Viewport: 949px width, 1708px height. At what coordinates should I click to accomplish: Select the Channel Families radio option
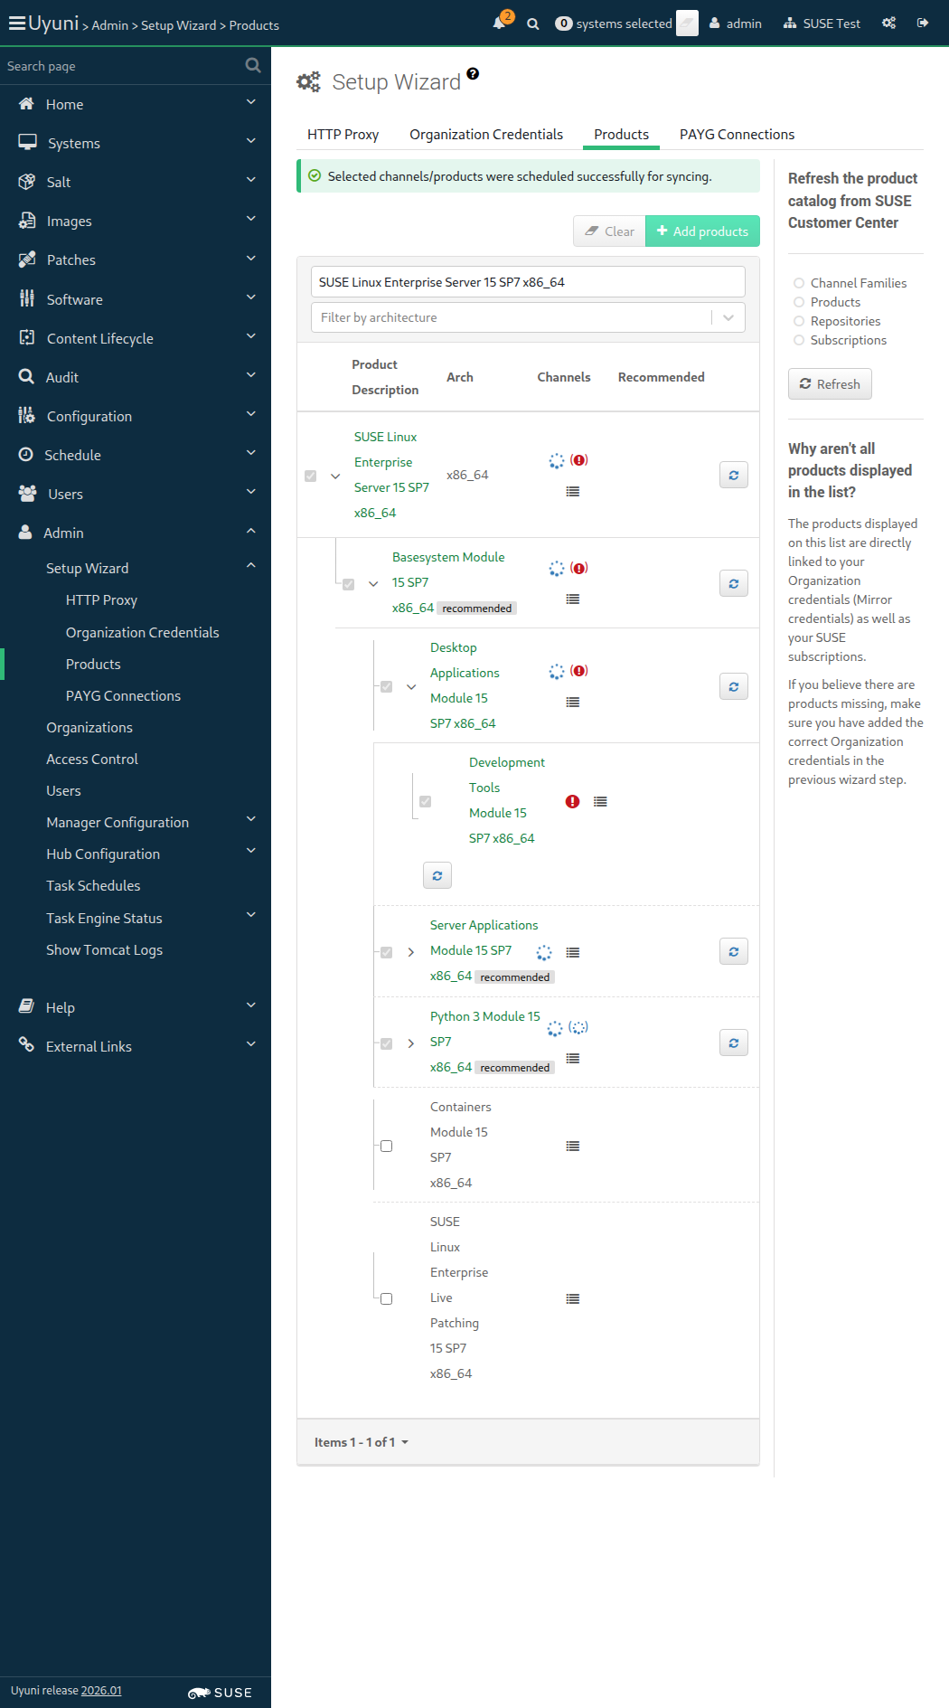[799, 283]
